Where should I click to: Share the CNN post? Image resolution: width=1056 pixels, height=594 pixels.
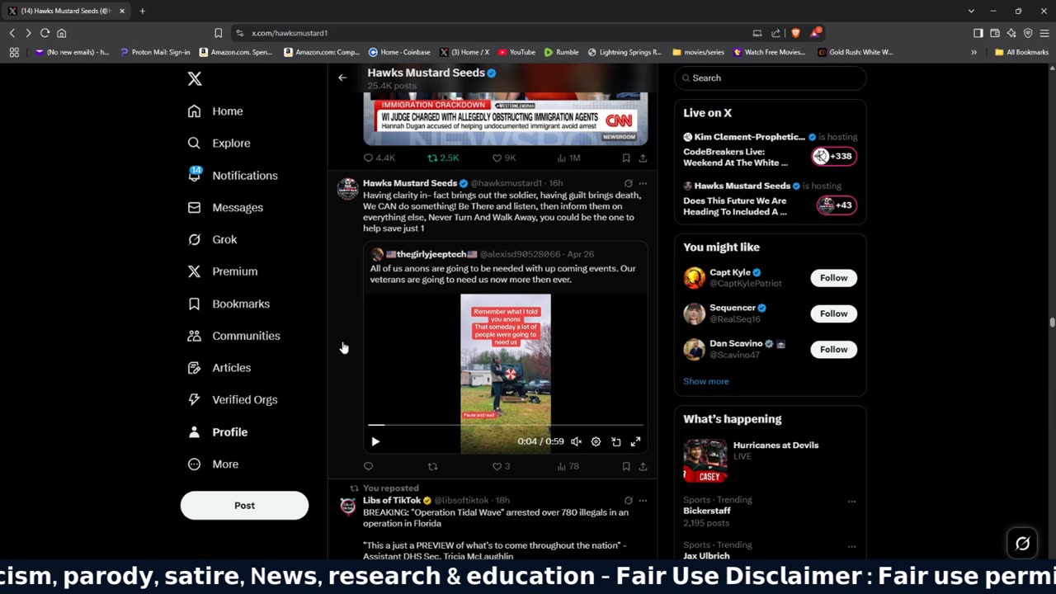pos(643,158)
